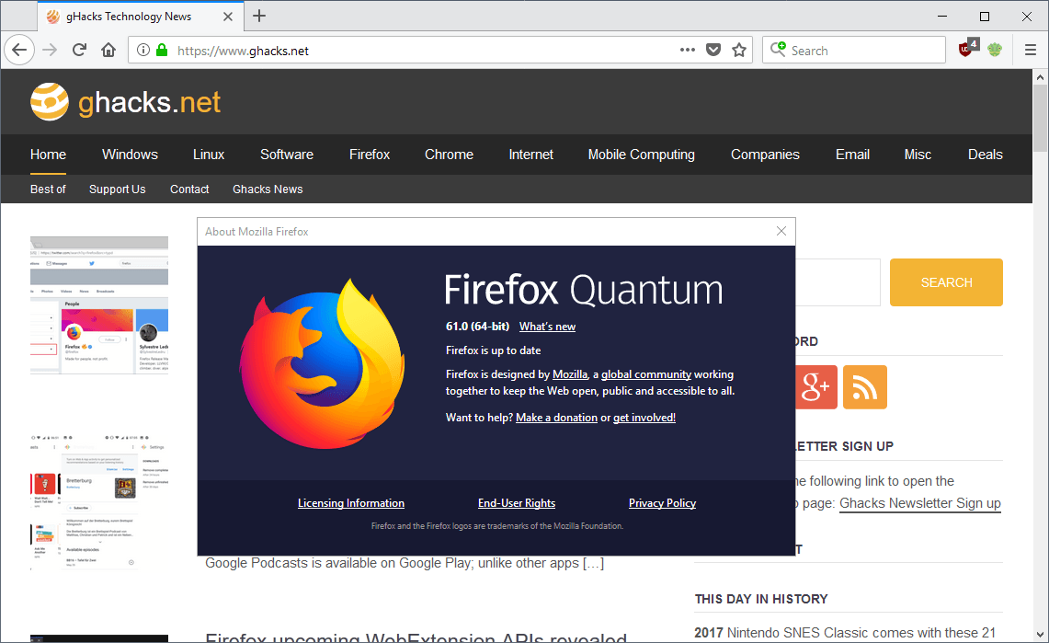Viewport: 1049px width, 643px height.
Task: Click the page scrollbar down arrow
Action: (1040, 635)
